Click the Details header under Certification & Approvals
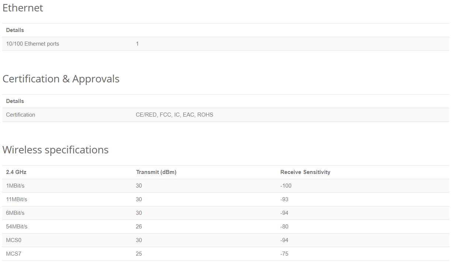This screenshot has height=263, width=451. click(x=15, y=101)
